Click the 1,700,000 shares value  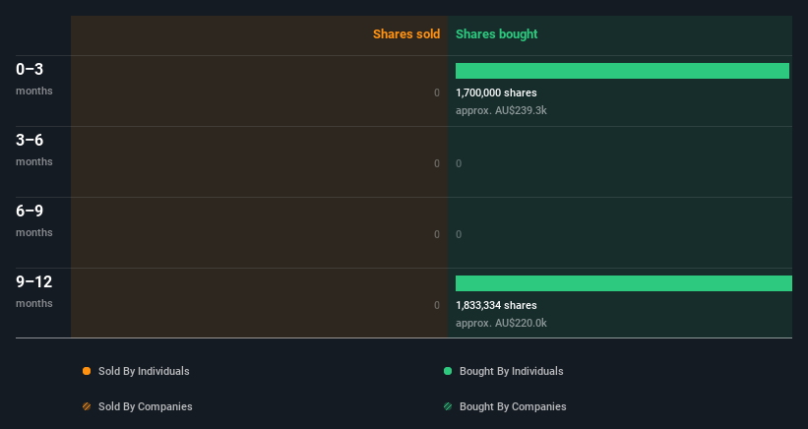click(x=496, y=92)
